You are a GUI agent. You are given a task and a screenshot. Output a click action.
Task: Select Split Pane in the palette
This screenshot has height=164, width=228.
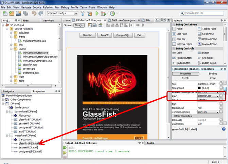click(x=180, y=34)
